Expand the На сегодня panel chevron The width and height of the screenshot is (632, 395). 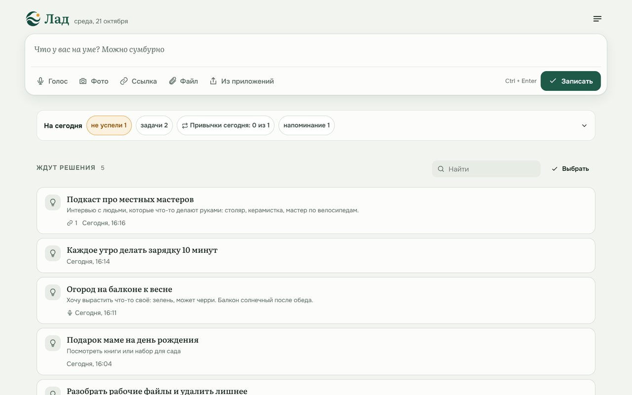pos(584,125)
